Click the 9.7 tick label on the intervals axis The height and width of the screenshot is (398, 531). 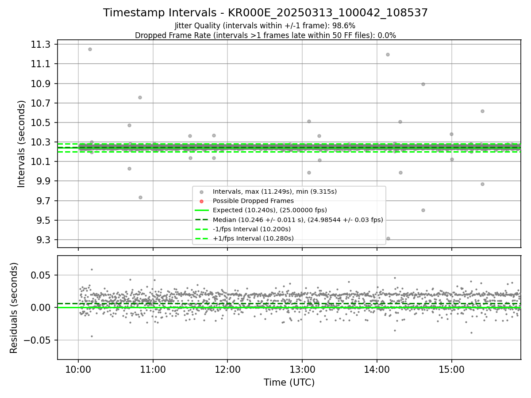(44, 201)
